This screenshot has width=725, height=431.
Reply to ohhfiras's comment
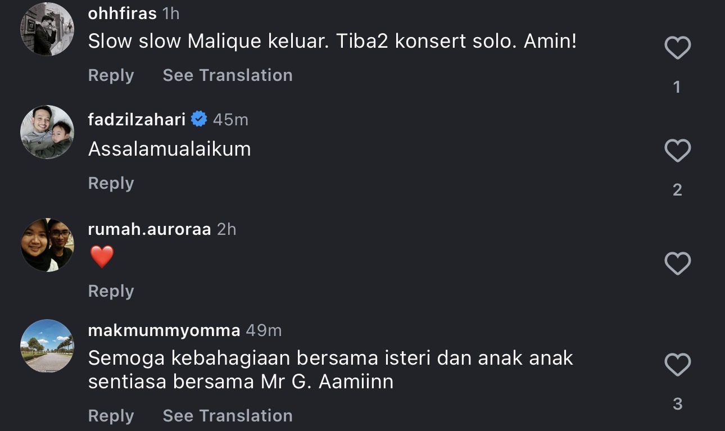point(111,75)
